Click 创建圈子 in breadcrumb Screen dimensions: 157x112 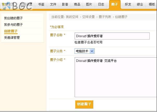[x=121, y=17]
